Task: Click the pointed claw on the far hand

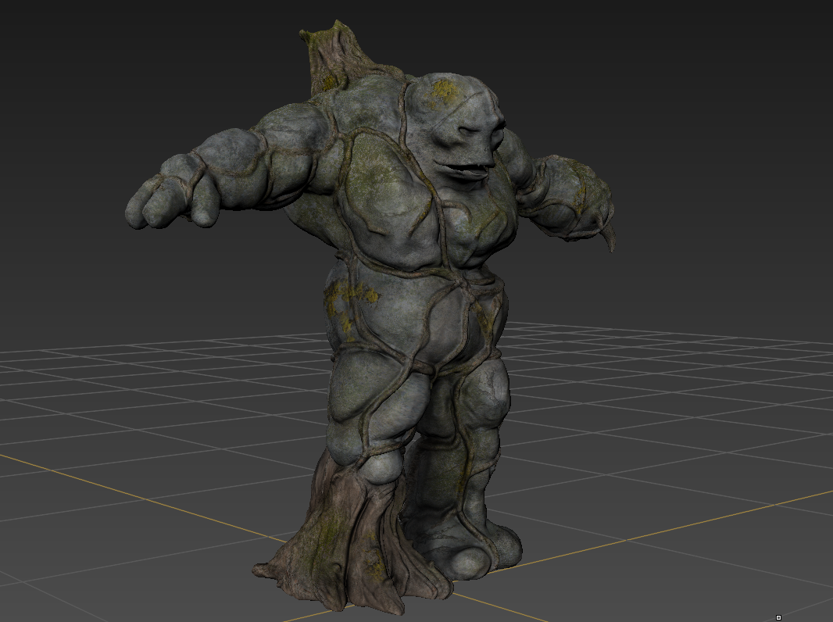Action: [x=609, y=237]
